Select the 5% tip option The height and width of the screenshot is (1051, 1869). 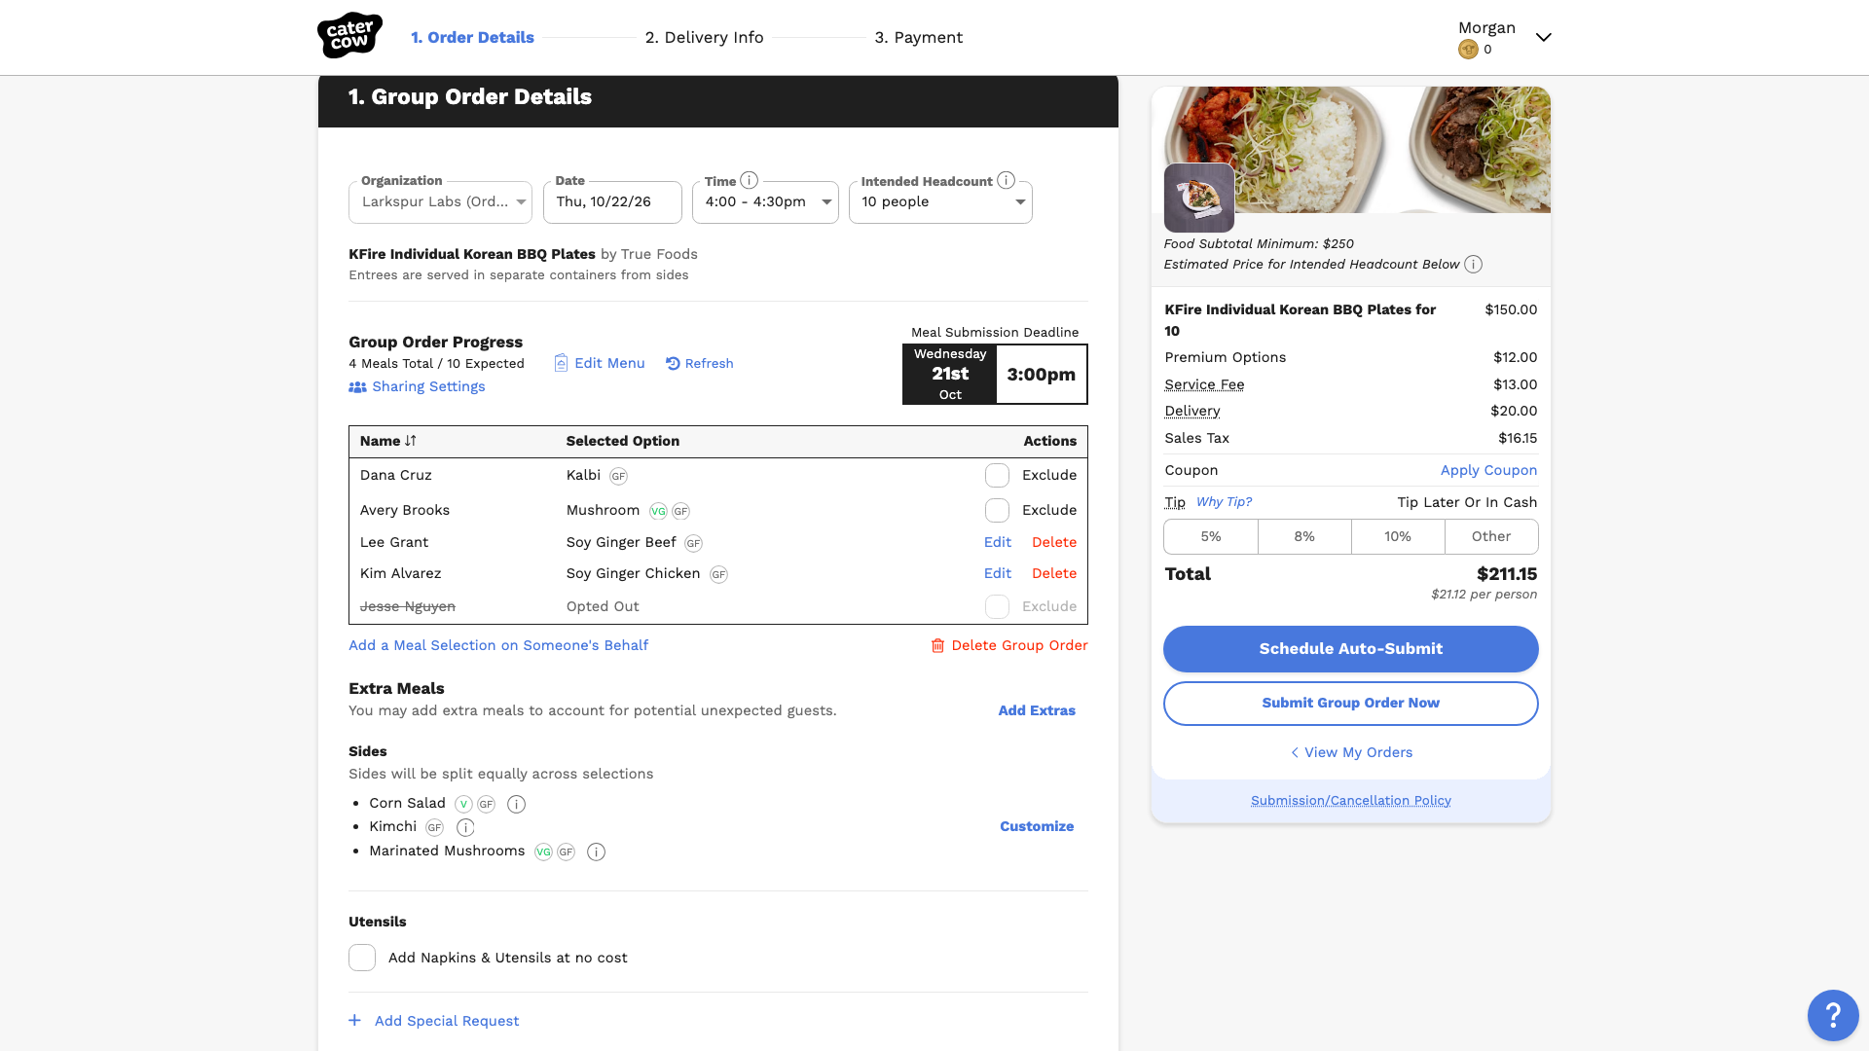tap(1211, 536)
